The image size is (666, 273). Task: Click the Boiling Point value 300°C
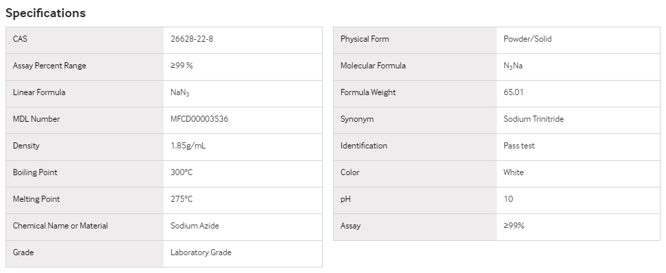click(x=182, y=172)
